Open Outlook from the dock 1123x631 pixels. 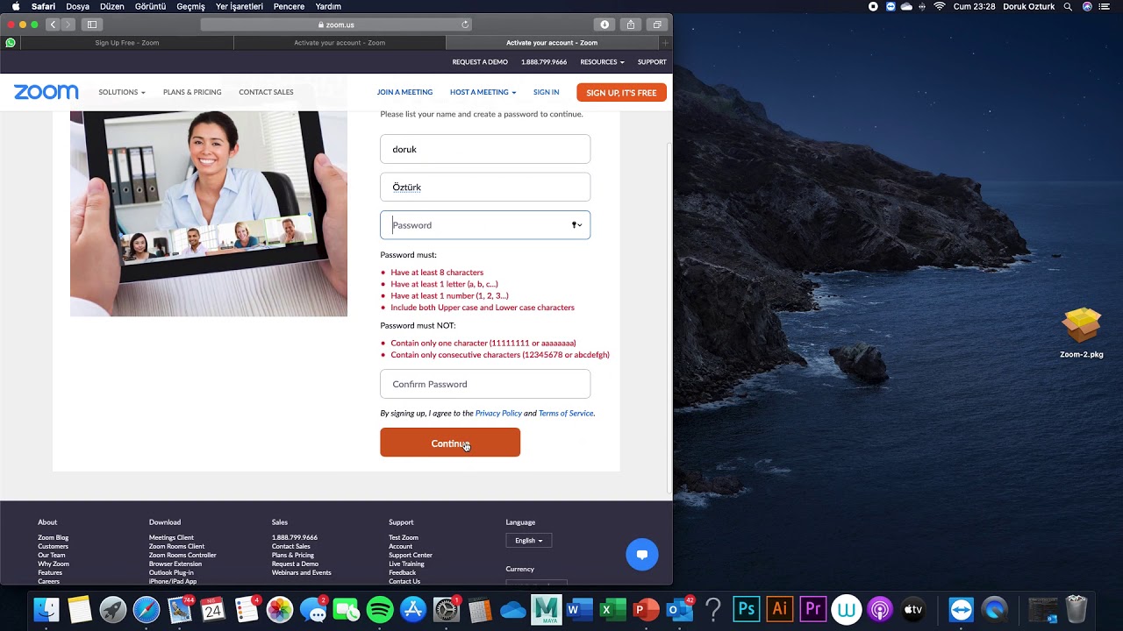[x=680, y=609]
